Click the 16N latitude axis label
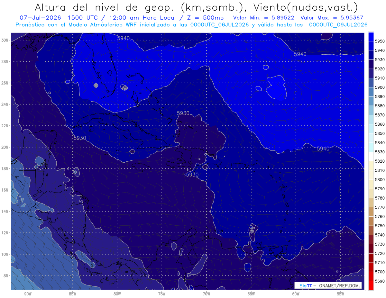Screen dimensions: 386x298 pos(5,190)
